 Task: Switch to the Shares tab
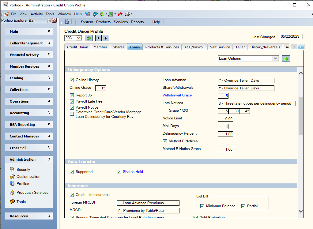click(x=119, y=47)
